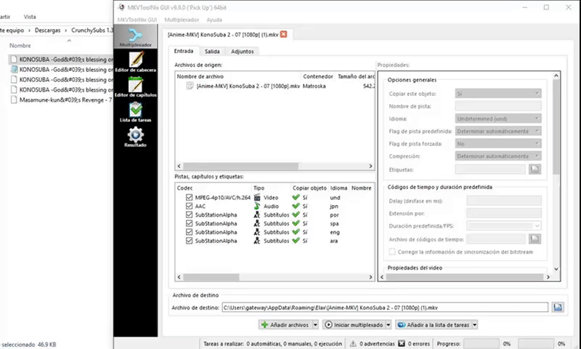Uncheck the eng SubStationAlpha subtitle track
581x349 pixels.
190,232
